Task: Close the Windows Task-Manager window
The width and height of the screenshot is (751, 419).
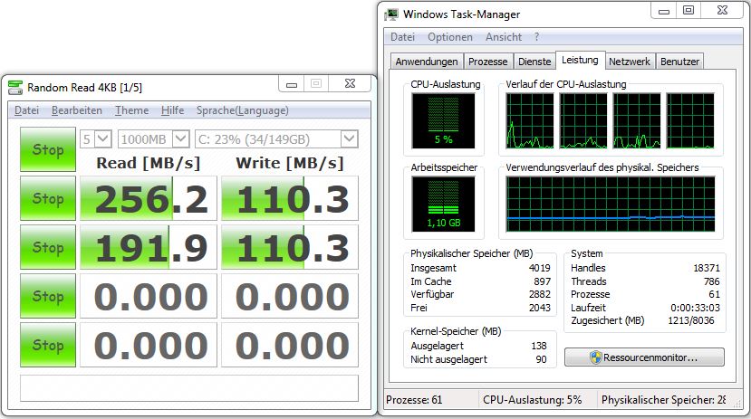Action: click(x=722, y=11)
